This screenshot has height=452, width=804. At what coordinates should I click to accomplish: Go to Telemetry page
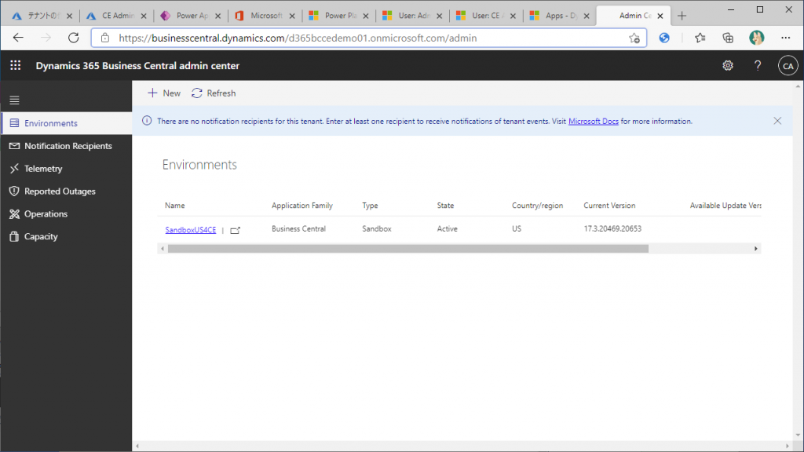tap(66, 169)
